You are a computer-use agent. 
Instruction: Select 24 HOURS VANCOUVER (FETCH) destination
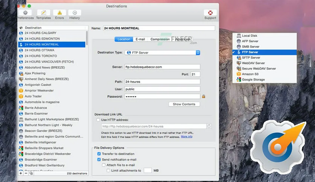click(52, 62)
